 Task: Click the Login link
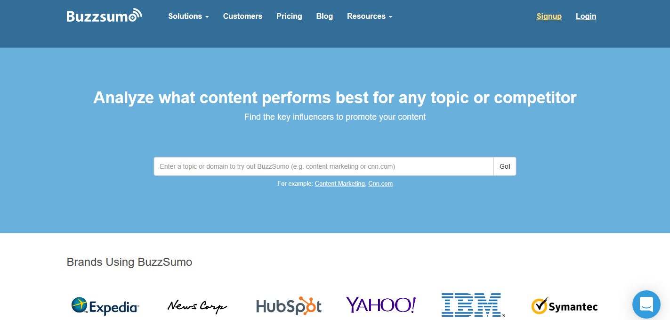pos(586,16)
